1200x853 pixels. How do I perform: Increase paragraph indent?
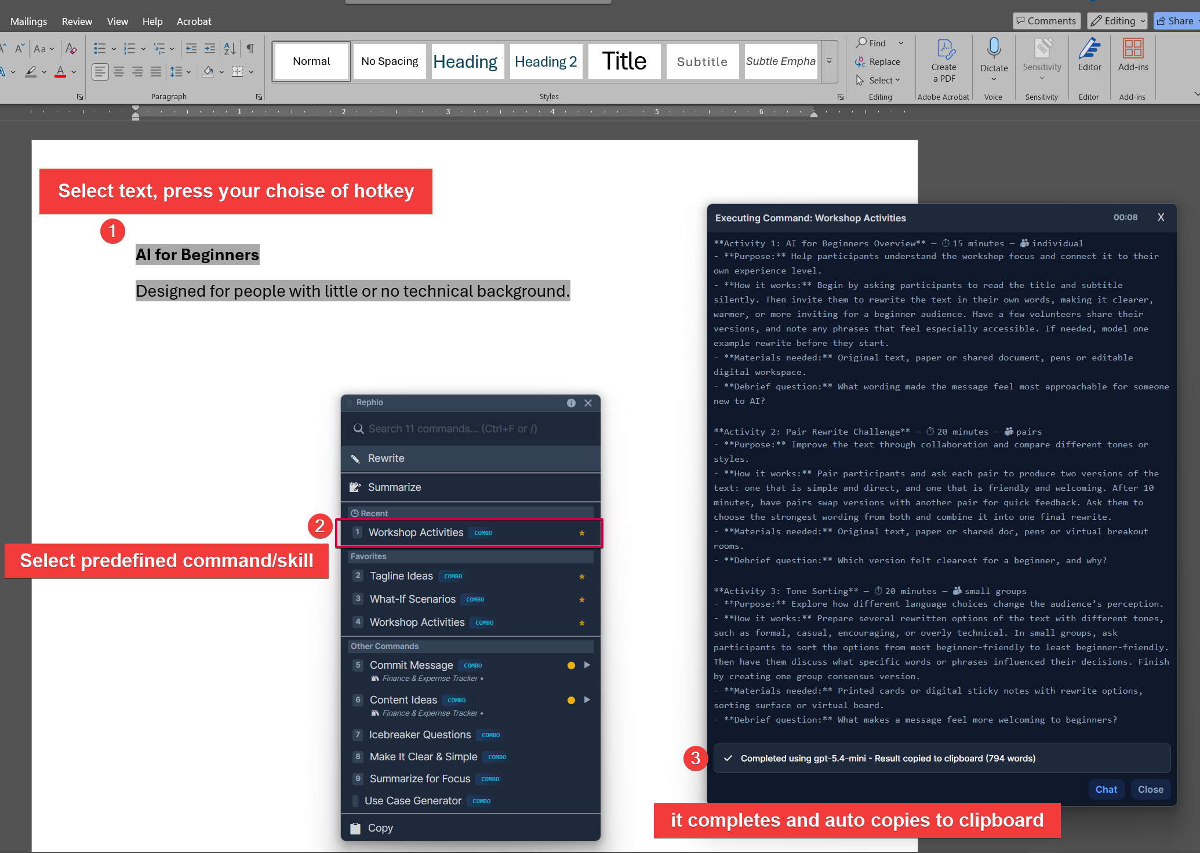point(210,49)
